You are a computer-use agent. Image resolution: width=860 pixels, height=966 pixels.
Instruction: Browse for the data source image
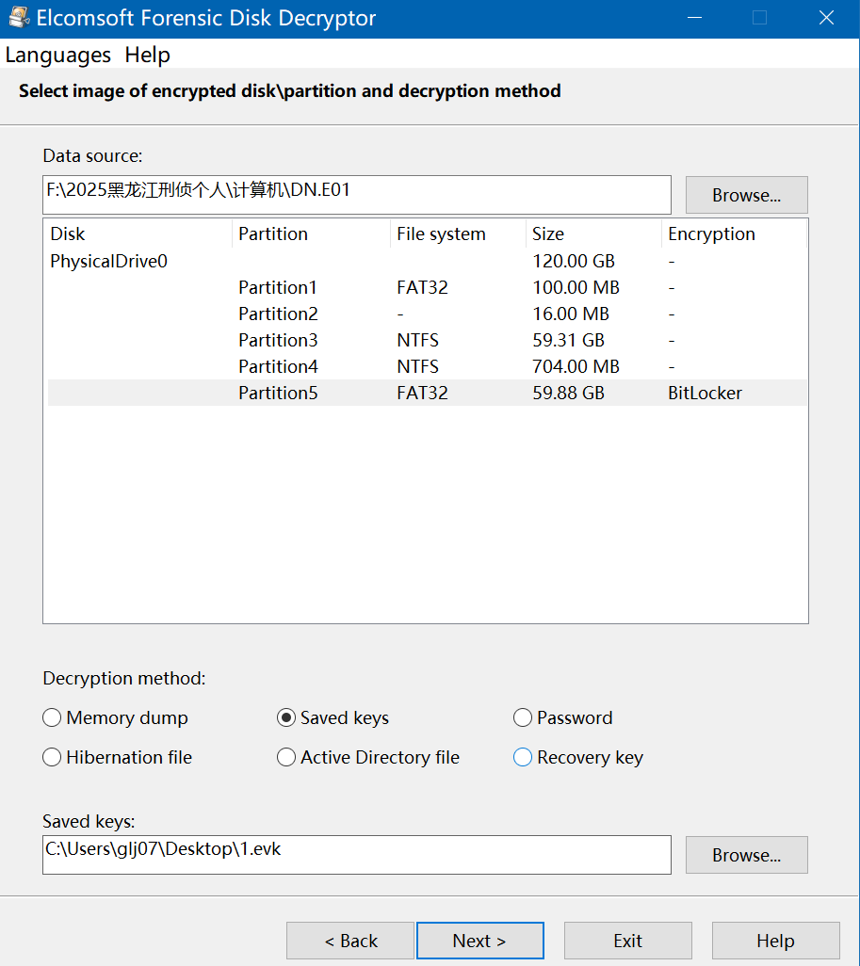(746, 196)
